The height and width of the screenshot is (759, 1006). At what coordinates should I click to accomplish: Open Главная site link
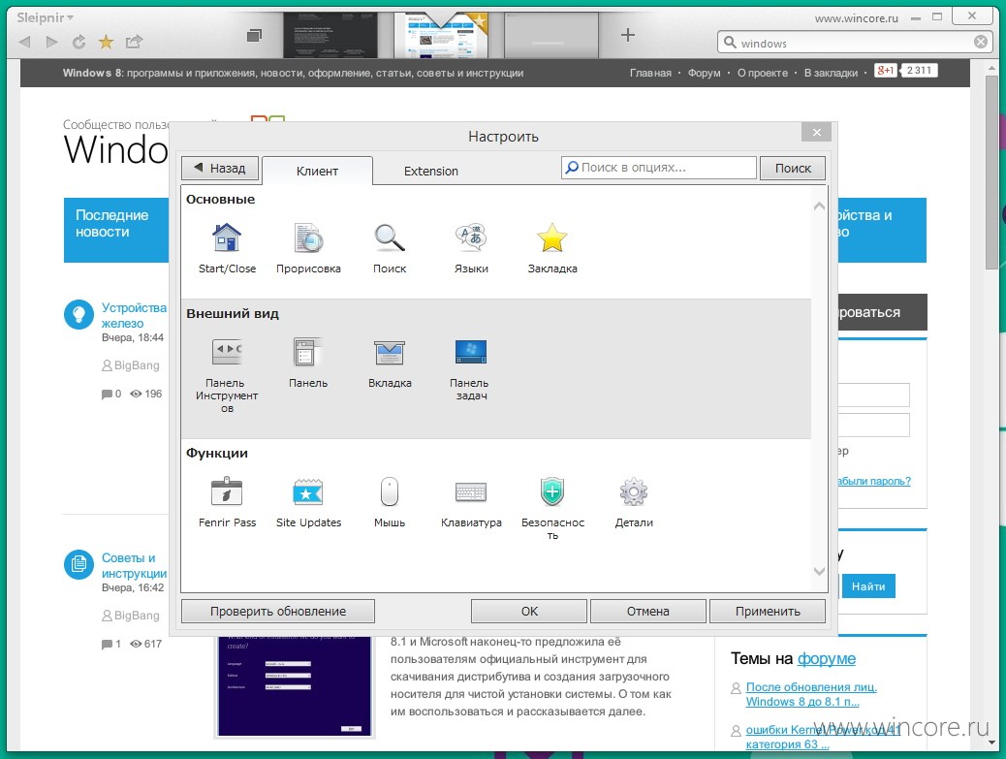(x=650, y=73)
